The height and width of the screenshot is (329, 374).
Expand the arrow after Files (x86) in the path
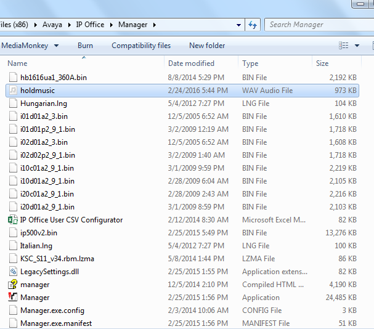click(36, 25)
